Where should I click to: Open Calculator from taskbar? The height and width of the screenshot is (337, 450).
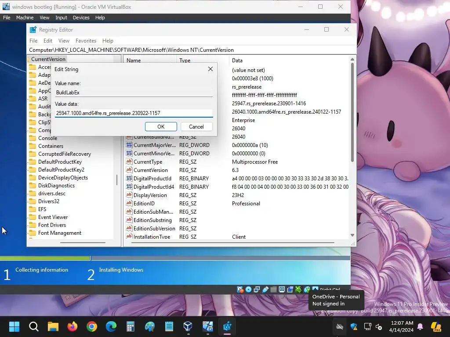click(x=130, y=326)
